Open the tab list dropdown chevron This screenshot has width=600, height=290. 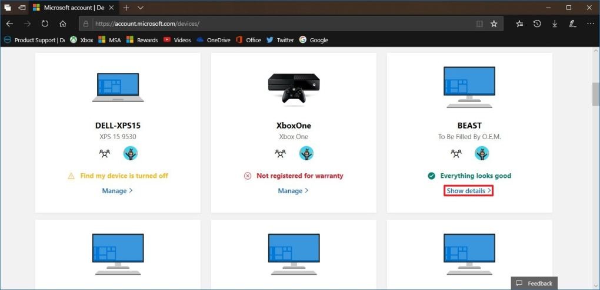pos(141,8)
